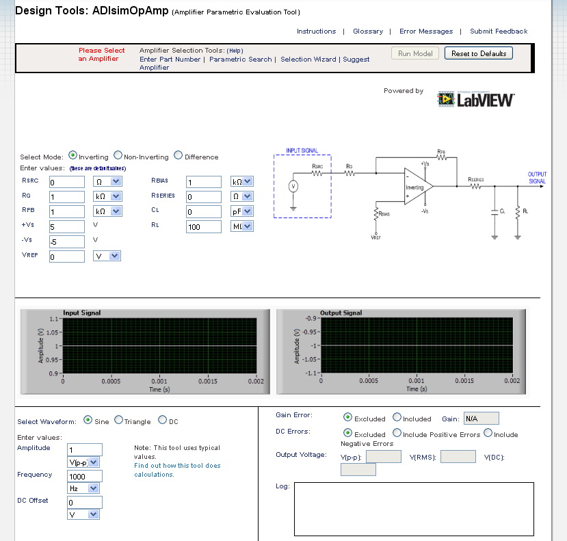Open the RBIAS unit dropdown
The height and width of the screenshot is (541, 567).
click(242, 181)
